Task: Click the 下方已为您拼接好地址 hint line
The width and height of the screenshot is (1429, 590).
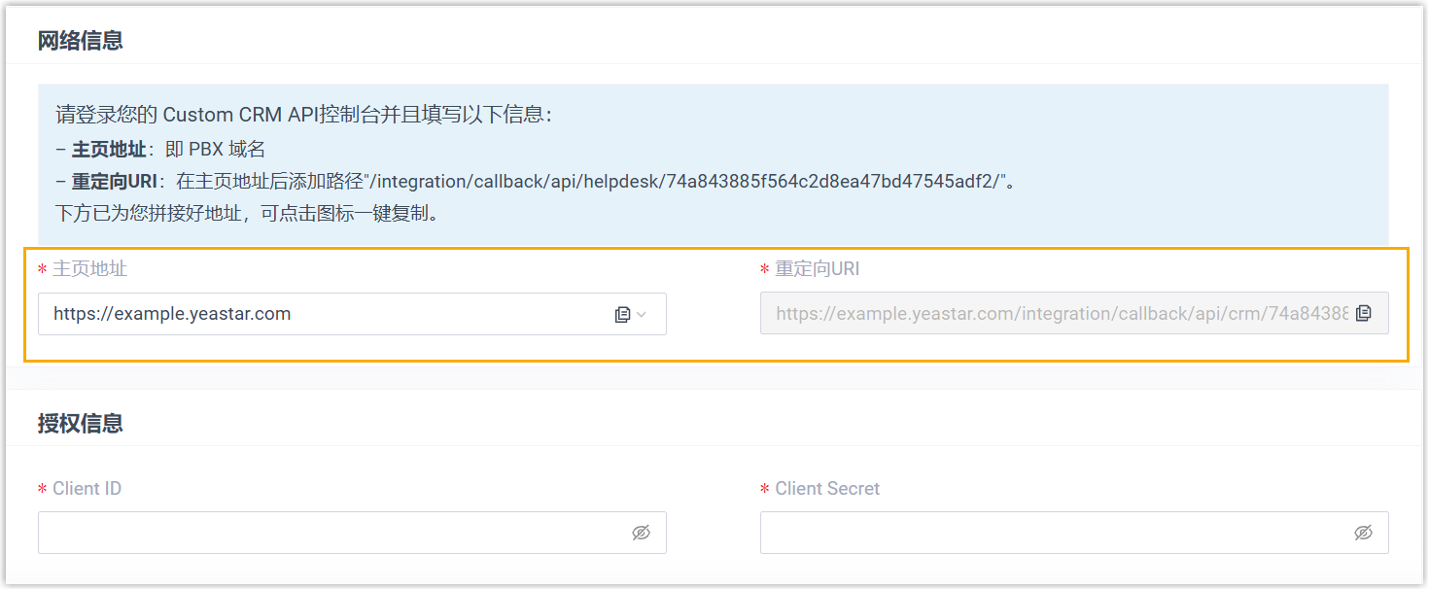Action: 248,213
